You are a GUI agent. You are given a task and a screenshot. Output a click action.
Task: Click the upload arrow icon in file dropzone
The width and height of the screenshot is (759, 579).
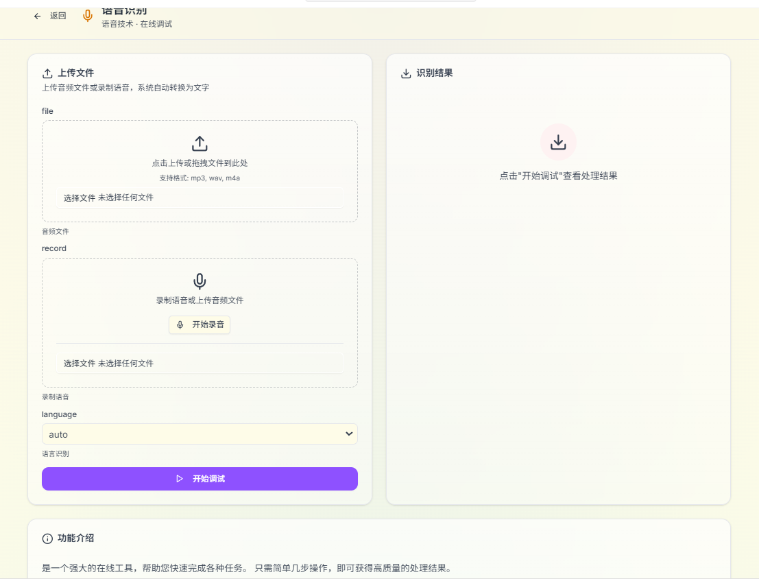[x=200, y=144]
